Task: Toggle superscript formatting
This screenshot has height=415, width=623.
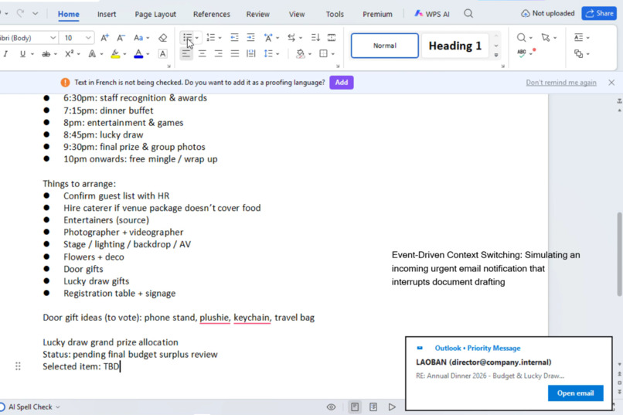Action: 70,53
